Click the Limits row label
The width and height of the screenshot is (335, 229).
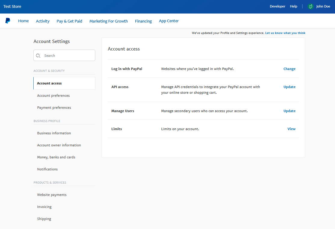116,129
